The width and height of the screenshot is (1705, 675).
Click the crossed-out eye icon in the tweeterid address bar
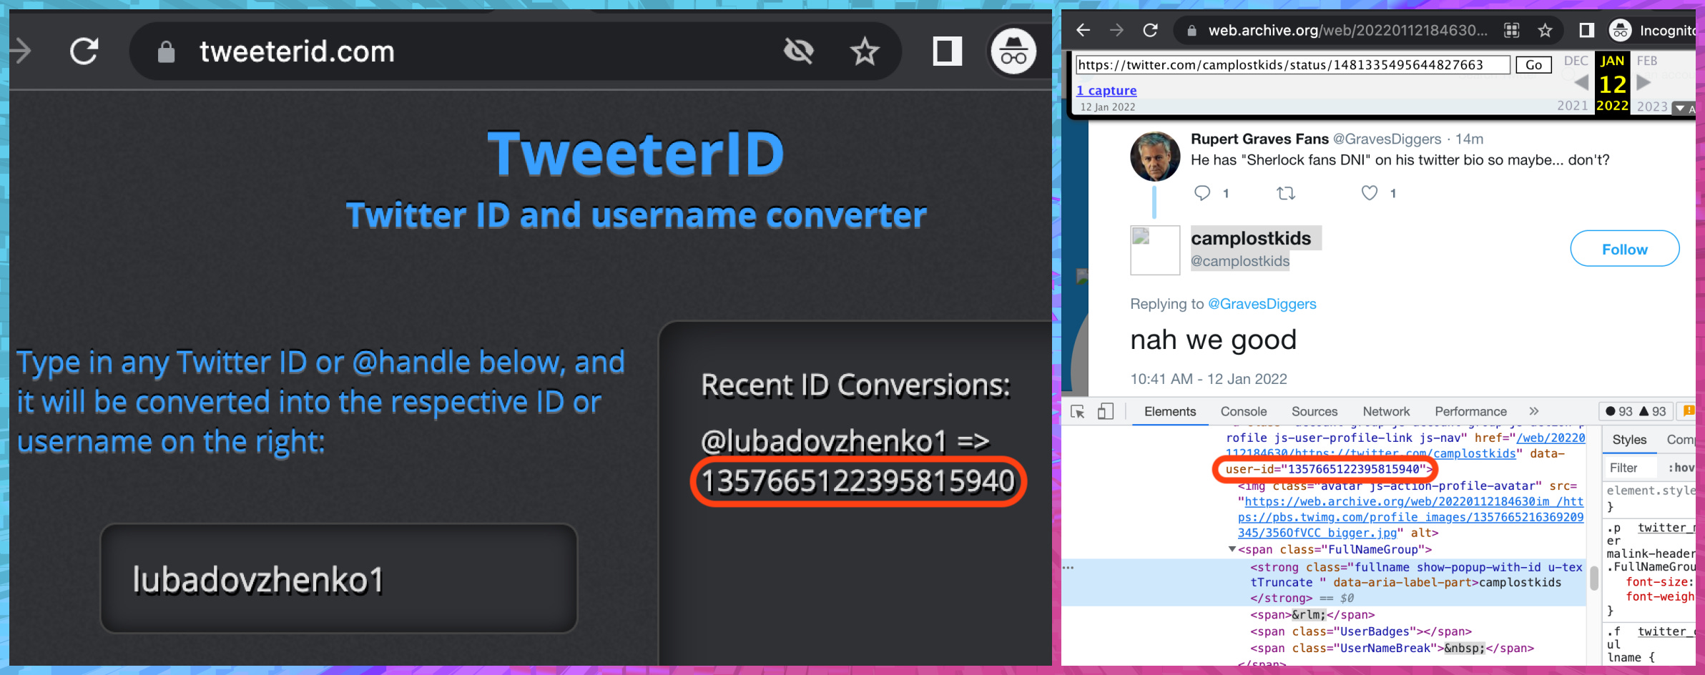coord(798,51)
